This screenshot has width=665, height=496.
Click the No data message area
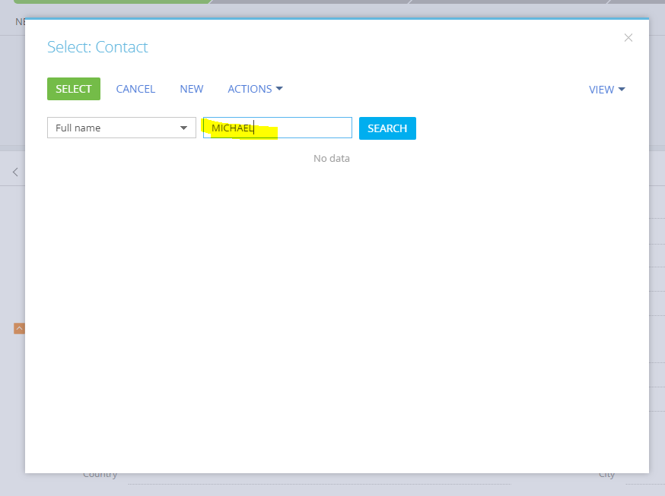[x=332, y=158]
